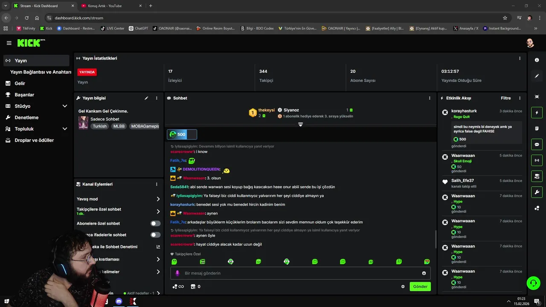Open external link icon of Sohbet Denetimi
546x307 pixels.
[x=158, y=247]
